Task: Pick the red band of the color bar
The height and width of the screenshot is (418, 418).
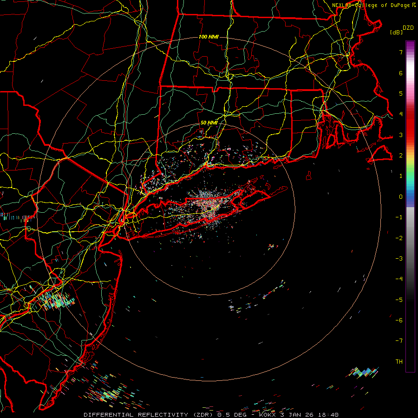Action: (x=410, y=125)
